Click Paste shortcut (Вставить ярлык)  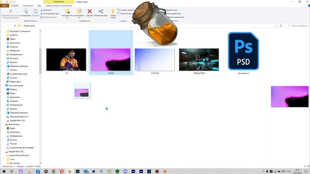(48, 17)
